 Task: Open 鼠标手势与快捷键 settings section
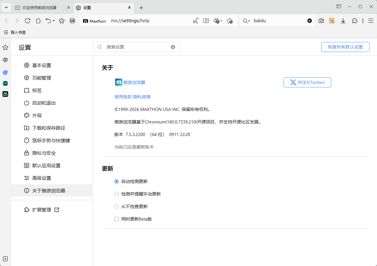pos(51,140)
